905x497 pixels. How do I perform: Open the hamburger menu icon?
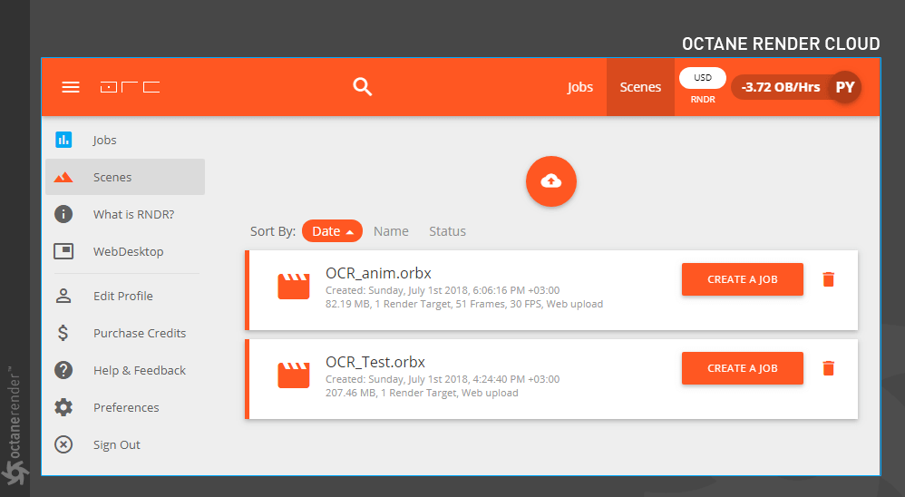click(x=71, y=87)
